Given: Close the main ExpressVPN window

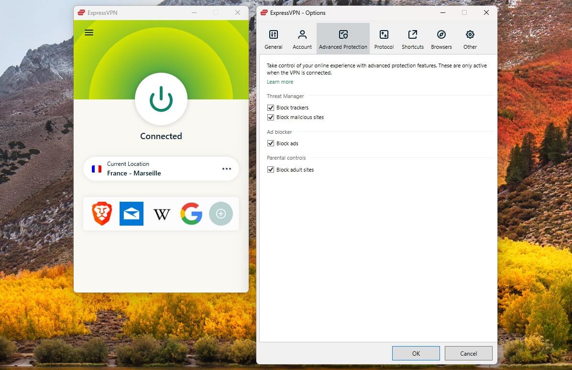Looking at the screenshot, I should pos(238,12).
